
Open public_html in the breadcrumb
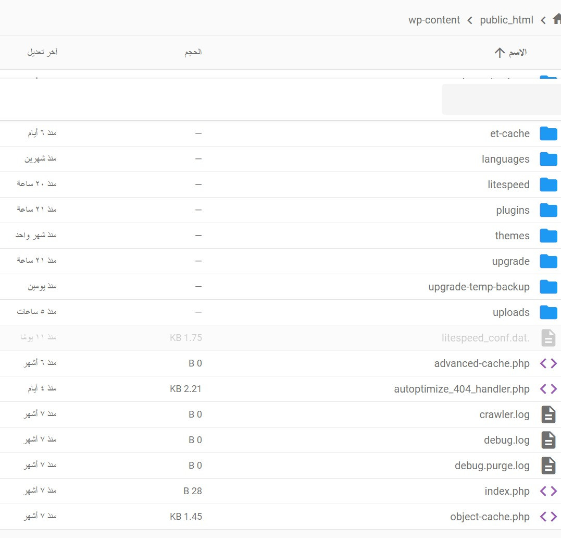click(x=506, y=20)
